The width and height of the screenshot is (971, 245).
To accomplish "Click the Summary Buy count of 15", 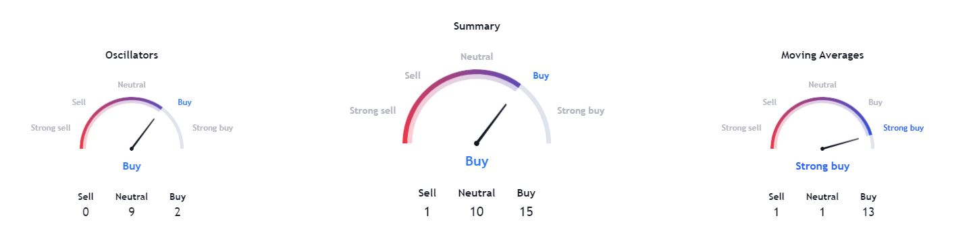I will [x=526, y=212].
